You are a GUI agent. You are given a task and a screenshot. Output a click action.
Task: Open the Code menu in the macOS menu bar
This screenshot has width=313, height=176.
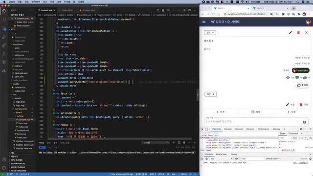tap(12, 1)
